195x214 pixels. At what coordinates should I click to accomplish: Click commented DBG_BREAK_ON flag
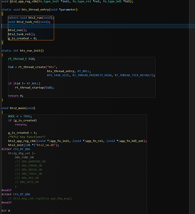pyautogui.click(x=32, y=170)
